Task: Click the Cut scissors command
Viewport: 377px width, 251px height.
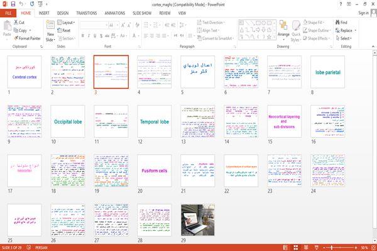Action: 19,23
